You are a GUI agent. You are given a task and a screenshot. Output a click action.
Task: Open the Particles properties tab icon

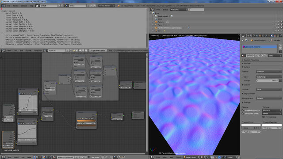278,36
